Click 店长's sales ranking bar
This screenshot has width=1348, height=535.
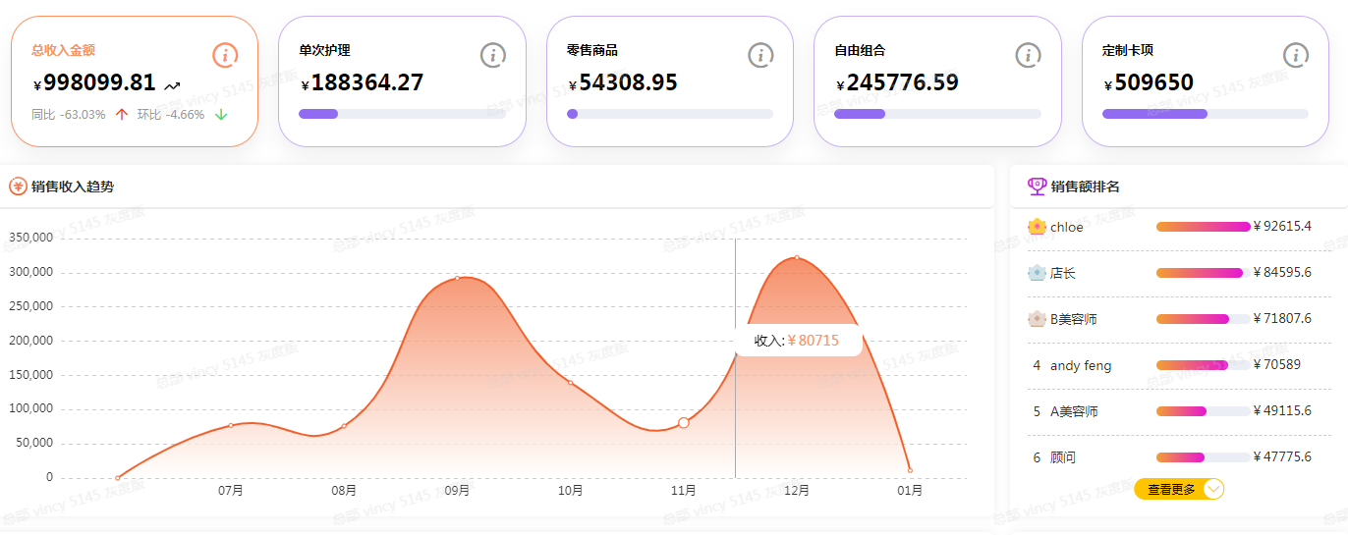(1204, 273)
